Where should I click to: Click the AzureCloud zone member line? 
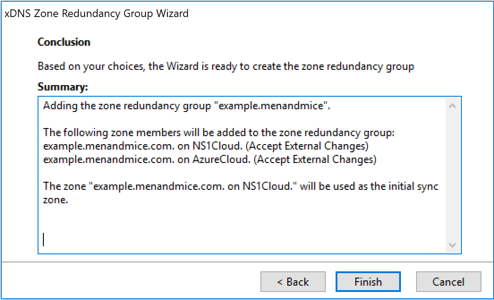pyautogui.click(x=210, y=159)
